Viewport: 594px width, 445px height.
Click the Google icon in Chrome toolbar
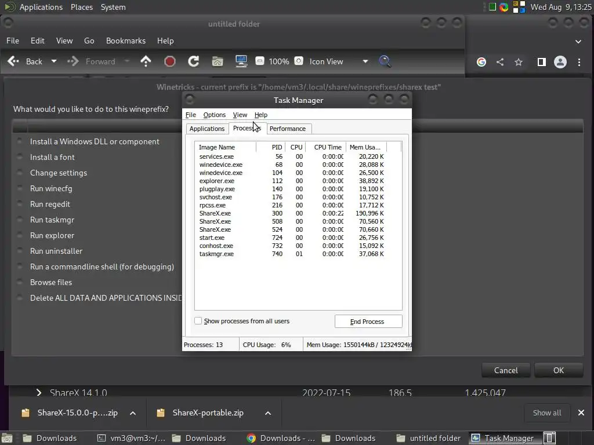click(481, 62)
